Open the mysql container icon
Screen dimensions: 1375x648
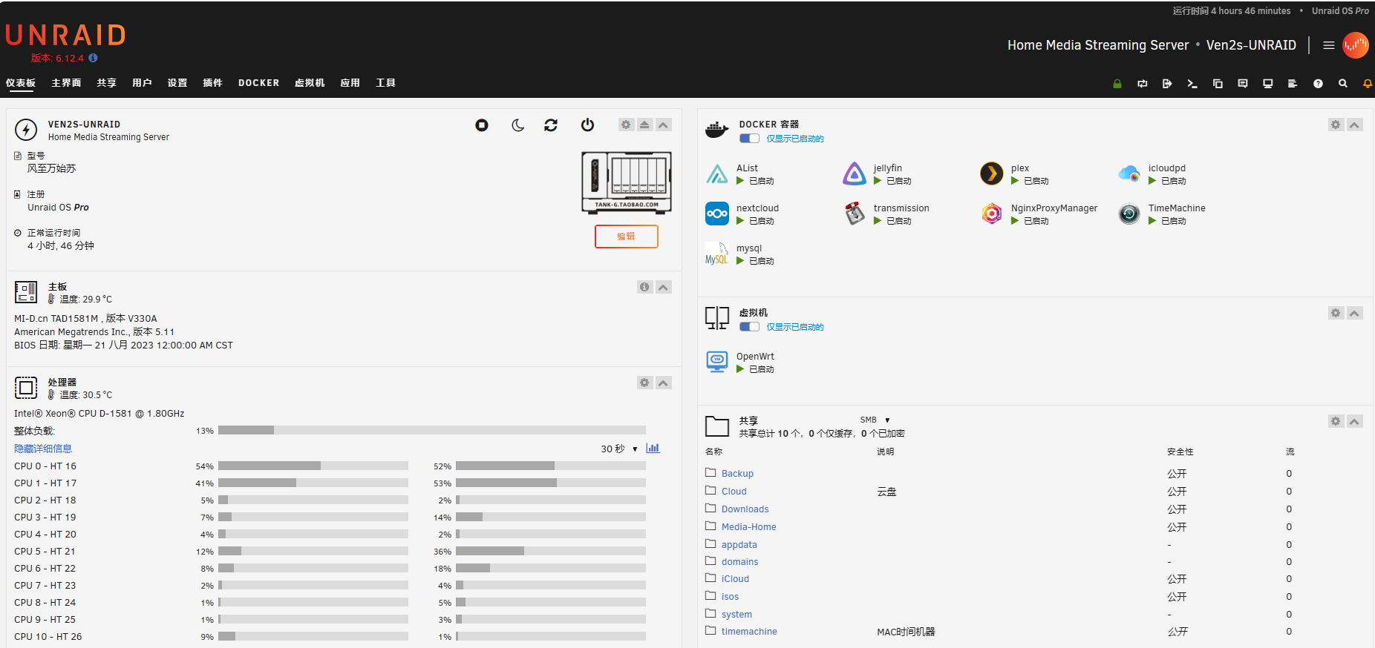click(717, 254)
